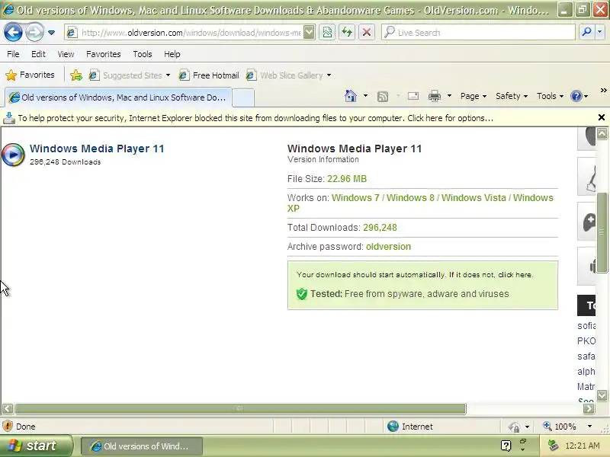The image size is (610, 457).
Task: Expand the Suggested Sites dropdown arrow
Action: 168,75
